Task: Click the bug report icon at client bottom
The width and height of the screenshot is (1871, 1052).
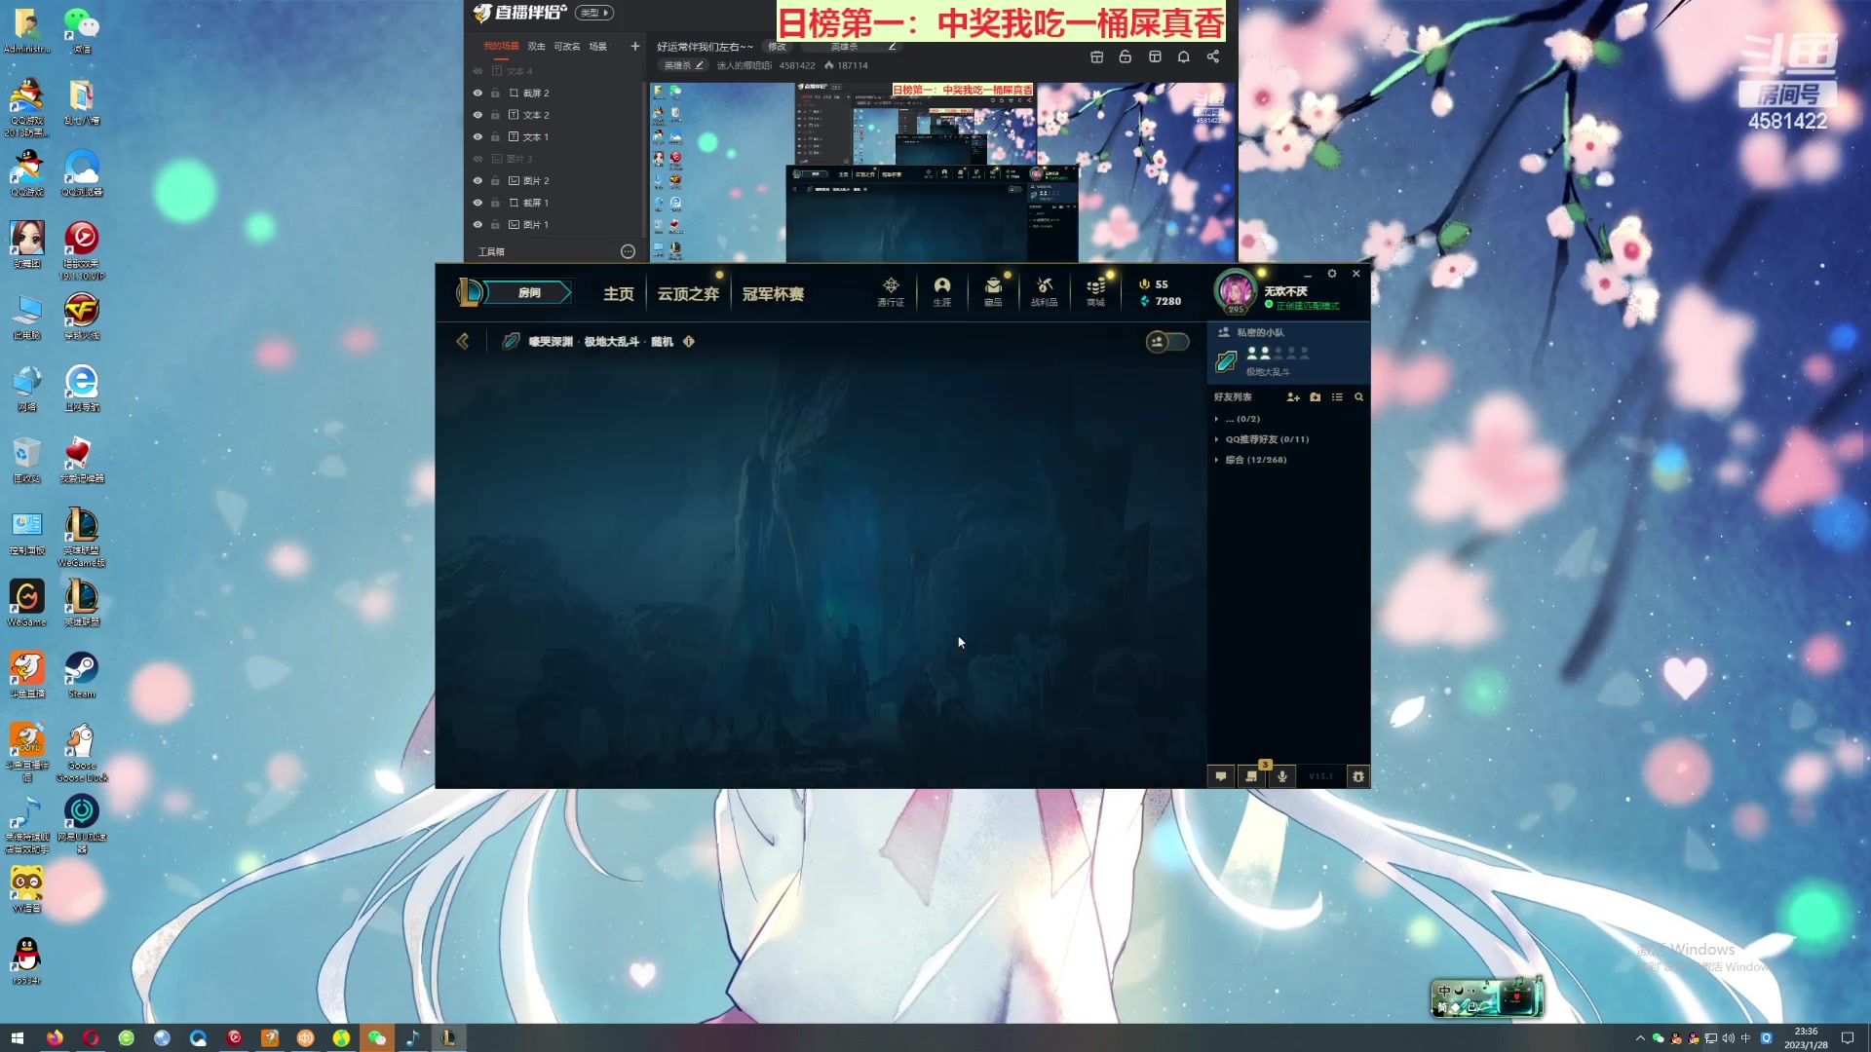Action: click(1358, 776)
